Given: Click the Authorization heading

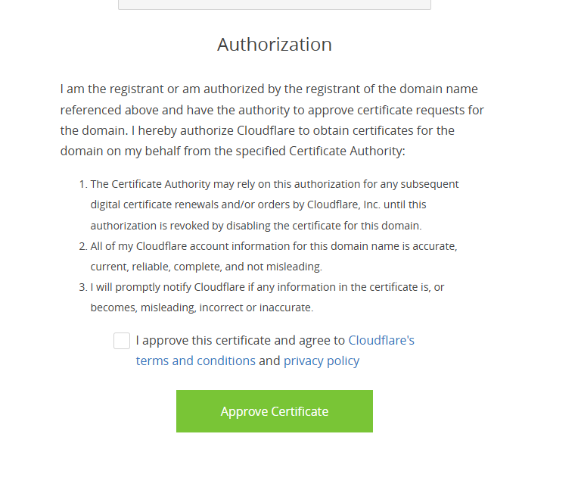Looking at the screenshot, I should (274, 45).
